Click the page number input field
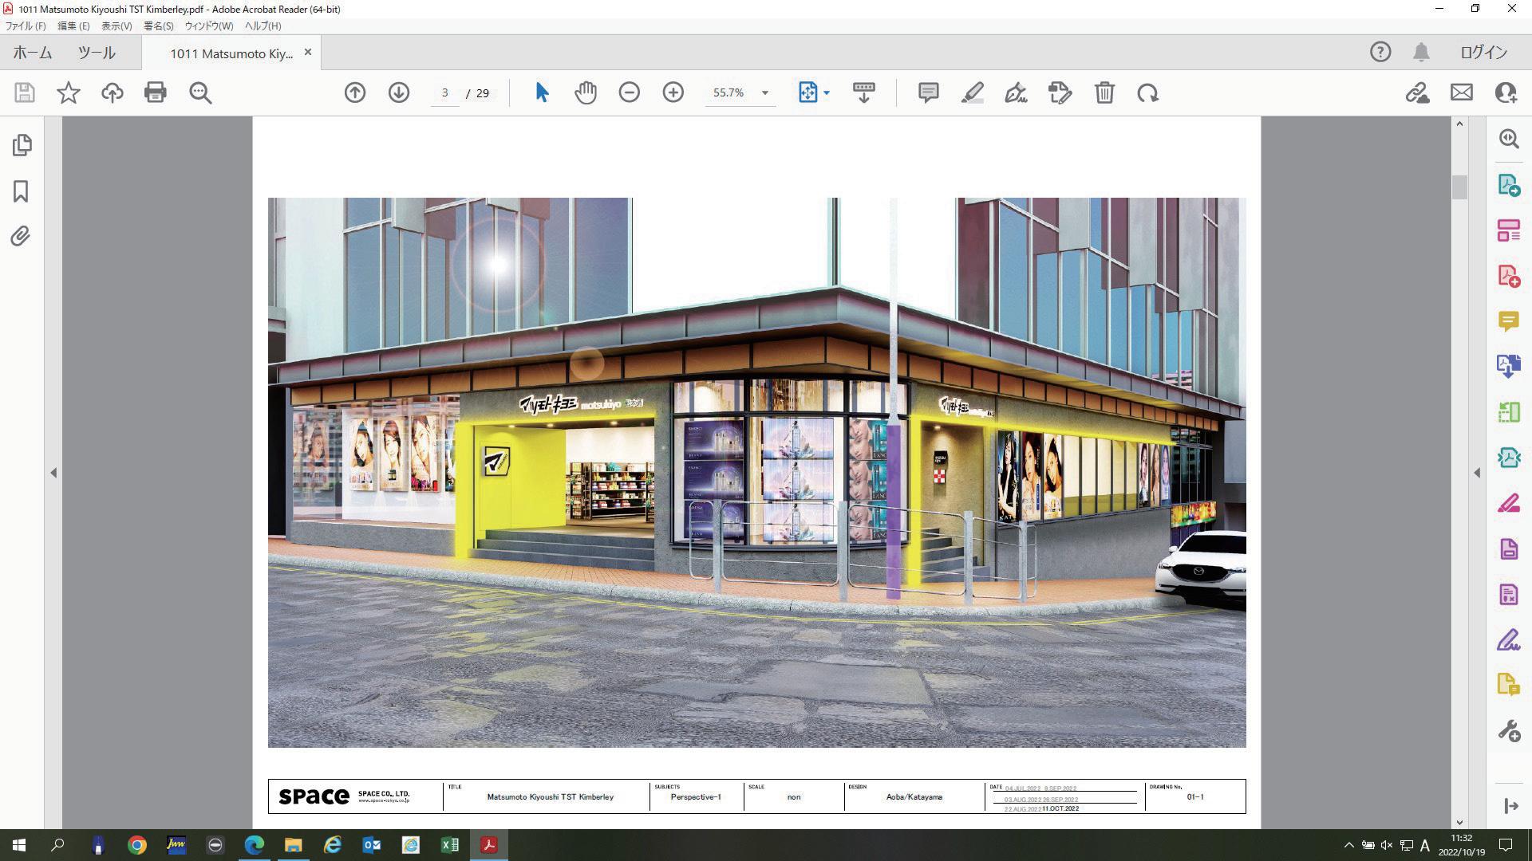 tap(444, 92)
